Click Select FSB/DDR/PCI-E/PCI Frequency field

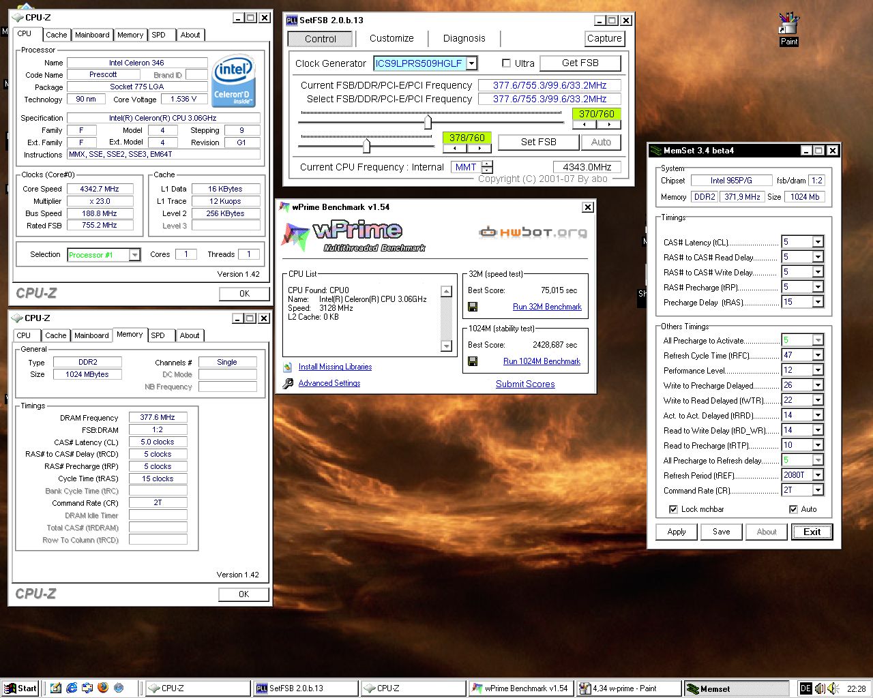click(549, 99)
